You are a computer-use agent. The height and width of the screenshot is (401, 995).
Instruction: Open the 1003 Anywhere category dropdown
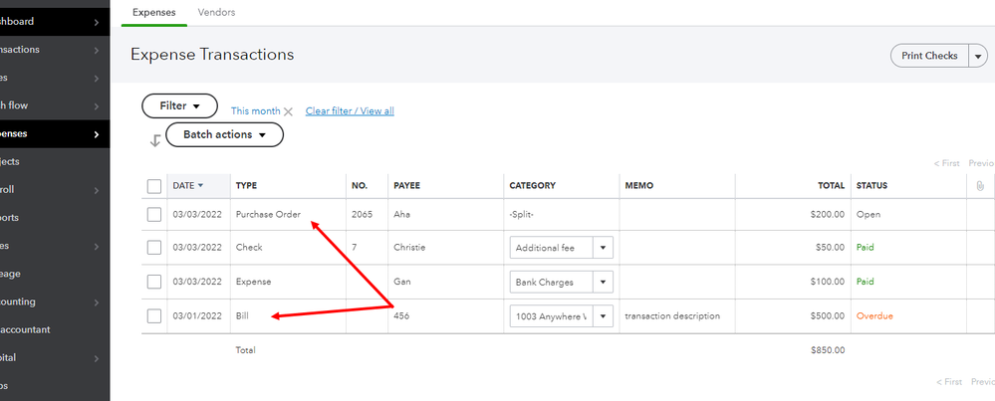point(603,315)
